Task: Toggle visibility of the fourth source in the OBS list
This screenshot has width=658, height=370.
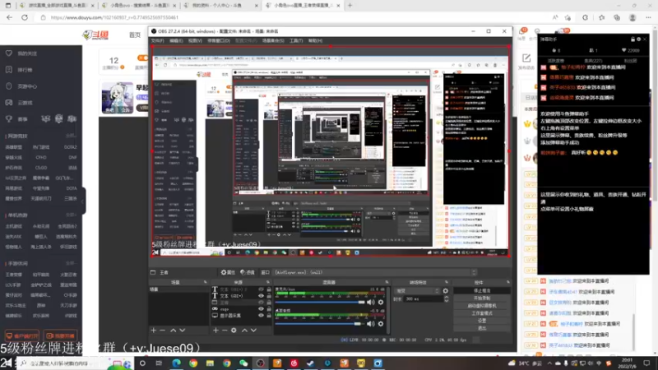Action: 261,309
